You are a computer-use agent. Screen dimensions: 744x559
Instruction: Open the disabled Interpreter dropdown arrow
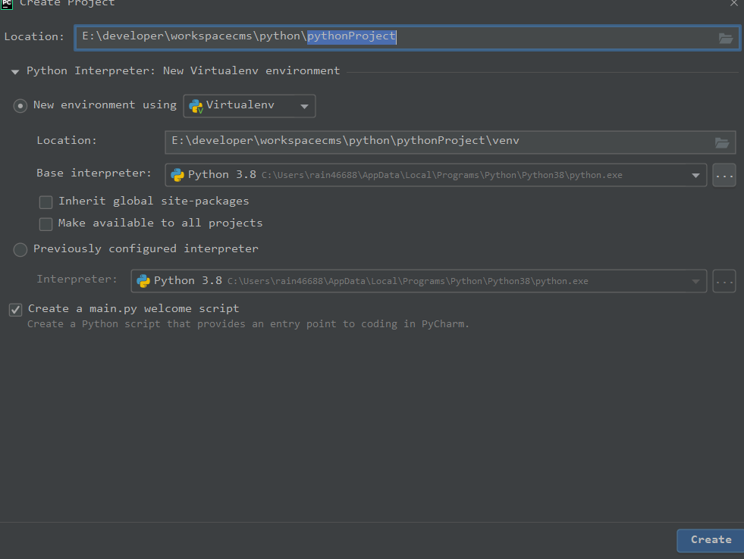(x=695, y=281)
